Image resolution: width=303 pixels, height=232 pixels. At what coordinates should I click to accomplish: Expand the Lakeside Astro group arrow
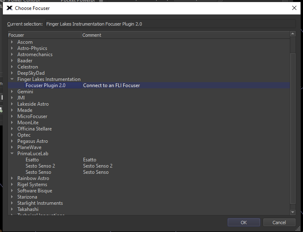pyautogui.click(x=12, y=104)
